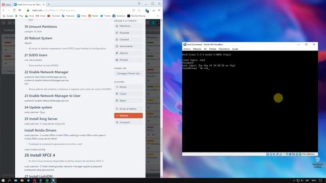
Task: Open Opera's easy setup sidebar icon
Action: (x=159, y=10)
